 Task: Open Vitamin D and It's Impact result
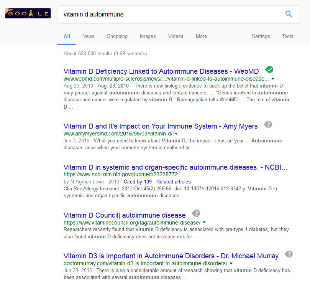click(161, 126)
